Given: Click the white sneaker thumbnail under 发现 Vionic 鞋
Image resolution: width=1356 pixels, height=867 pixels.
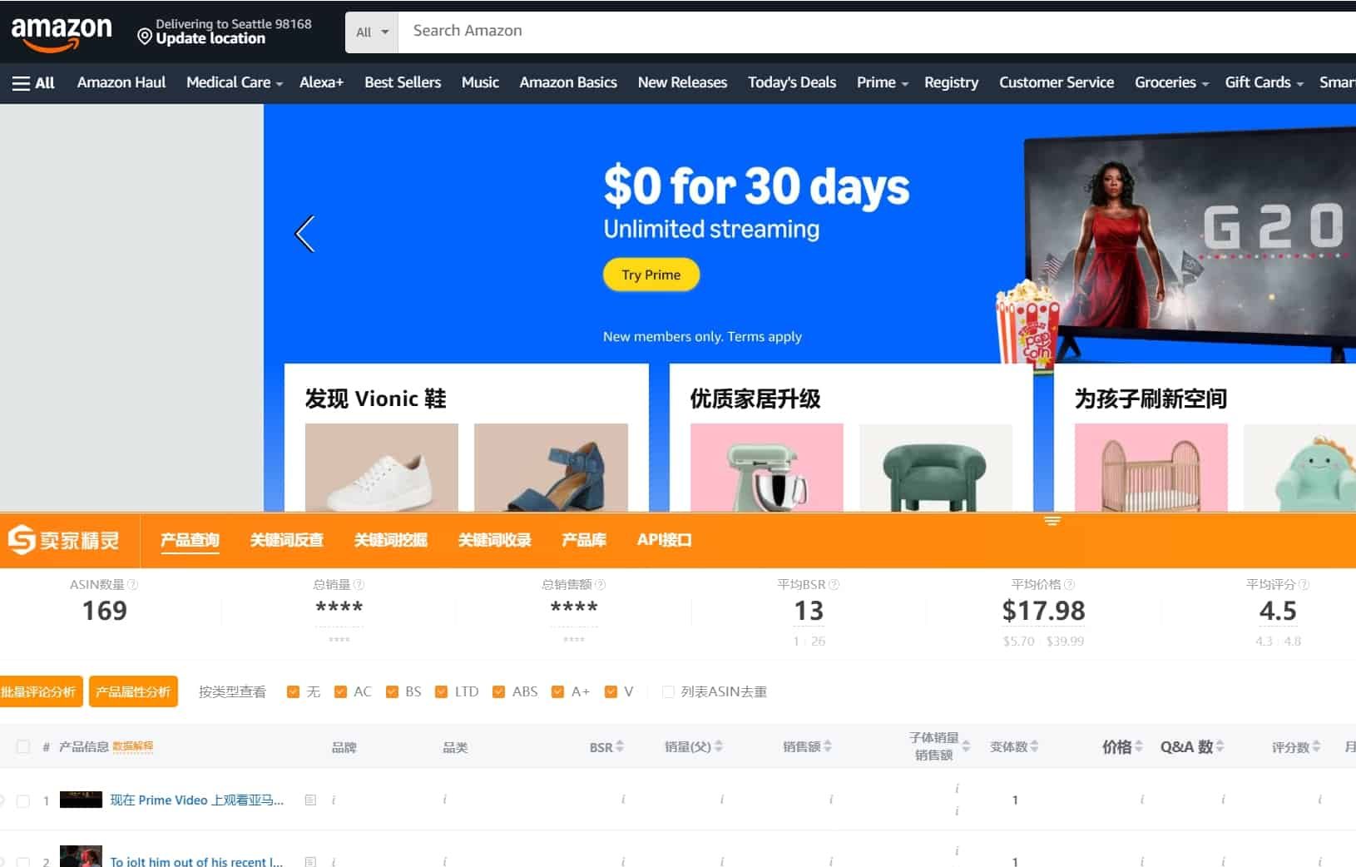Looking at the screenshot, I should (x=382, y=468).
